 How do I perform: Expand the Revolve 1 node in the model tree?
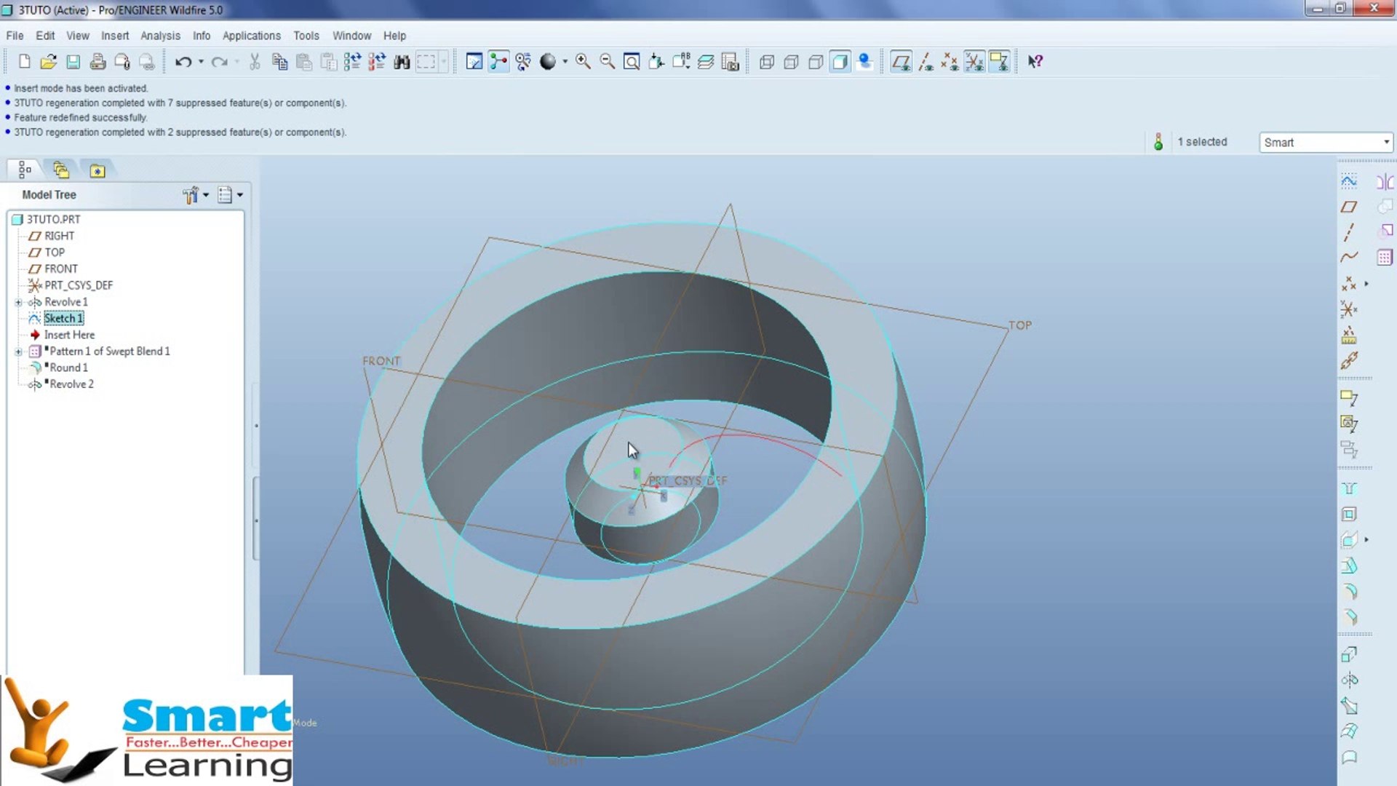coord(19,302)
